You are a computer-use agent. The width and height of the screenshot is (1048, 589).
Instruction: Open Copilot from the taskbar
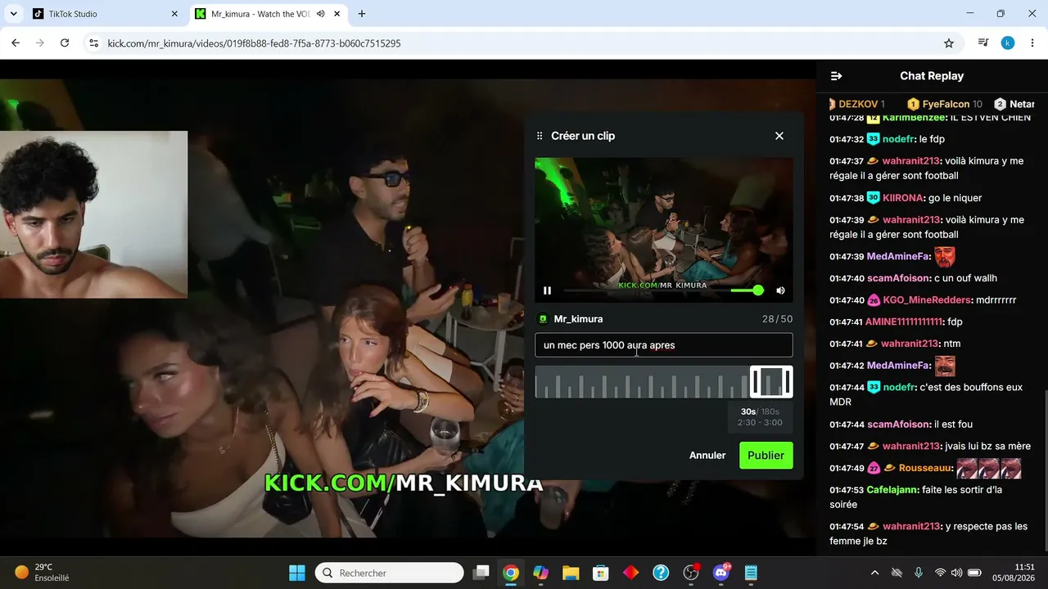point(540,573)
